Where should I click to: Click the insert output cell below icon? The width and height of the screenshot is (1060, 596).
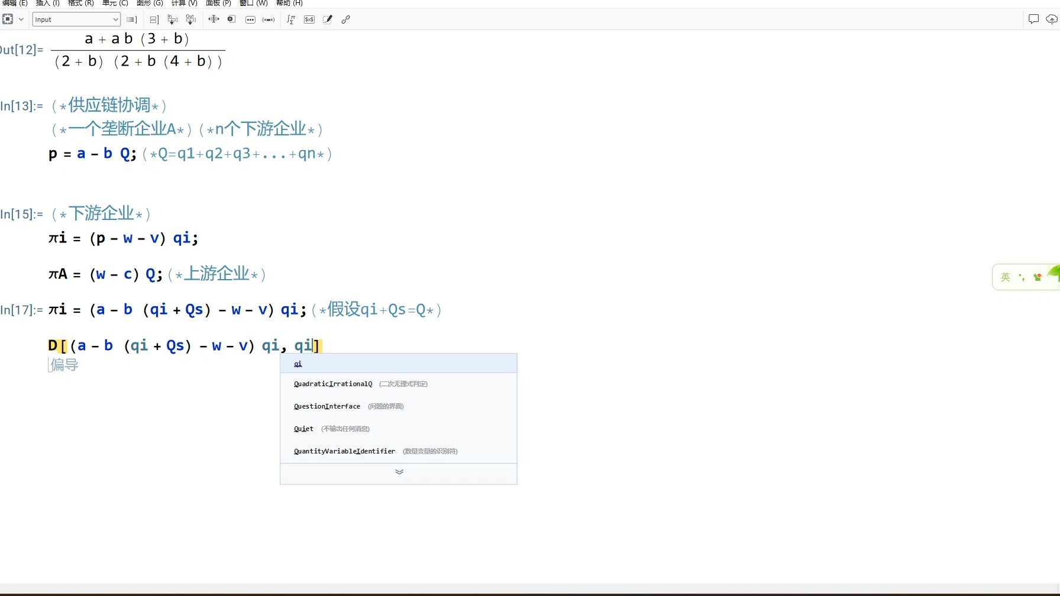(x=190, y=20)
